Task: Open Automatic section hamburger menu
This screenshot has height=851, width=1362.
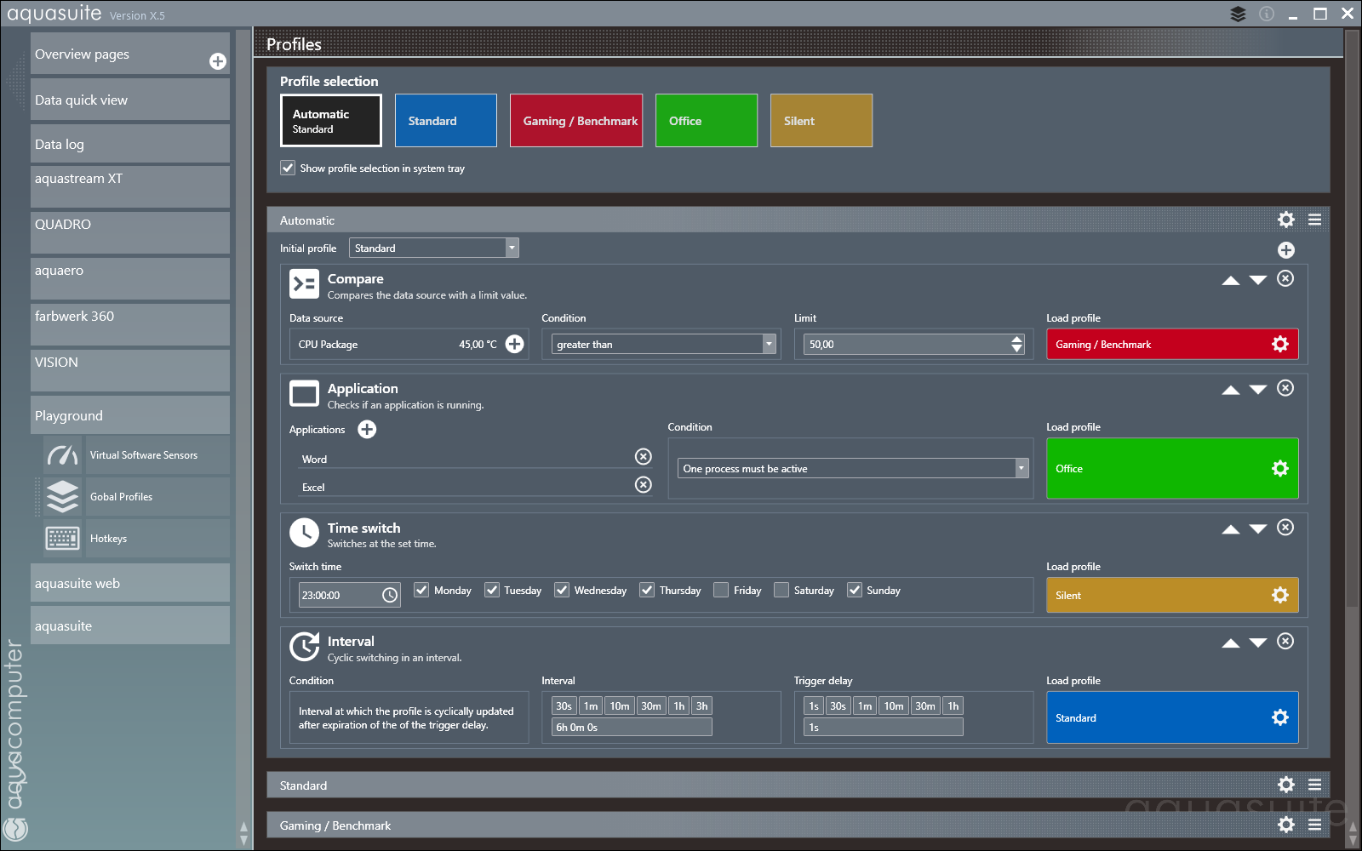Action: pos(1315,220)
